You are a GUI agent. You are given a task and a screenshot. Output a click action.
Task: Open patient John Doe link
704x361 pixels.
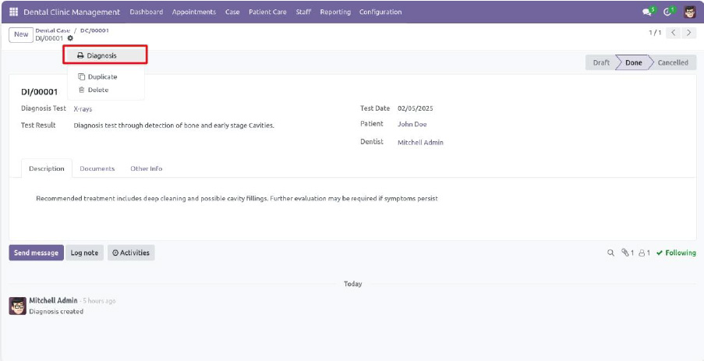[412, 124]
